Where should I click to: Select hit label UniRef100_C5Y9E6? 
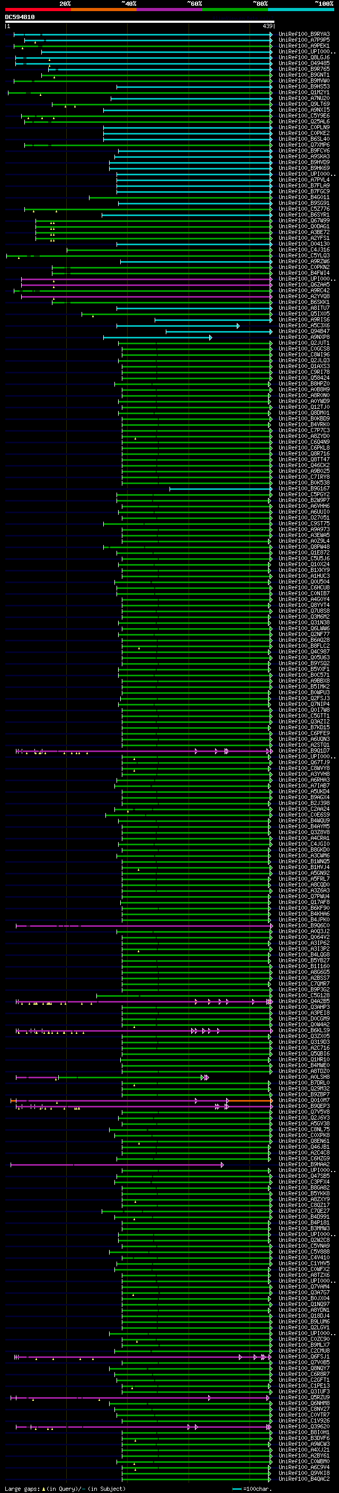(304, 116)
